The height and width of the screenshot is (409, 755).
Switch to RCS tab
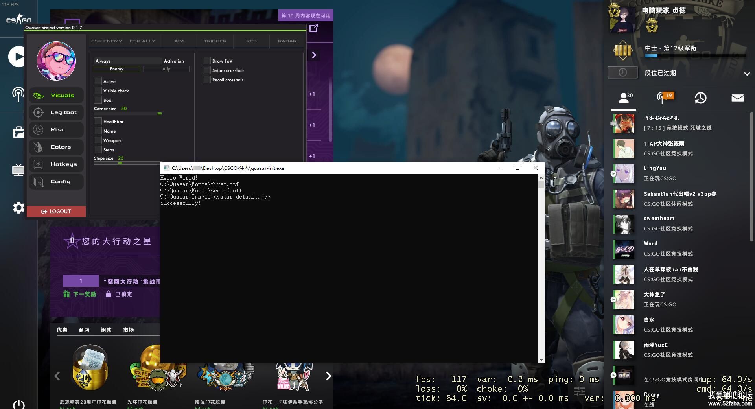coord(251,41)
